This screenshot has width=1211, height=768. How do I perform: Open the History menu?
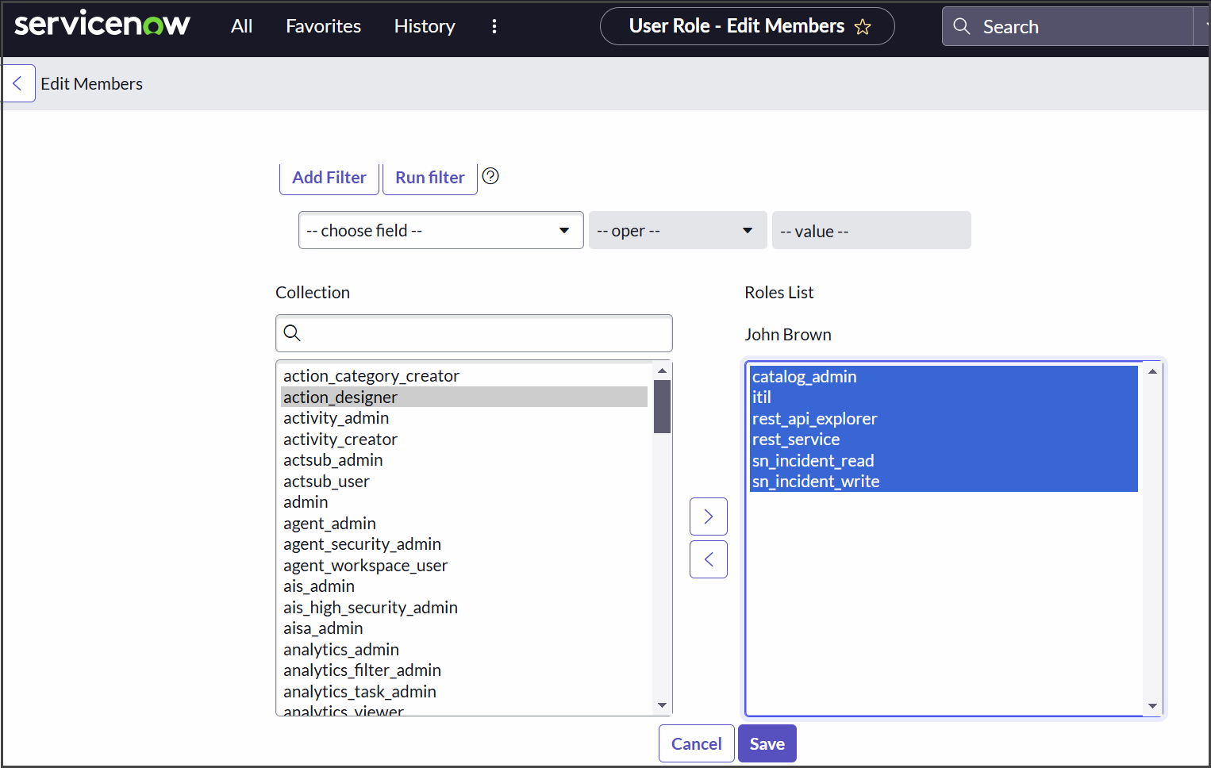(x=425, y=26)
